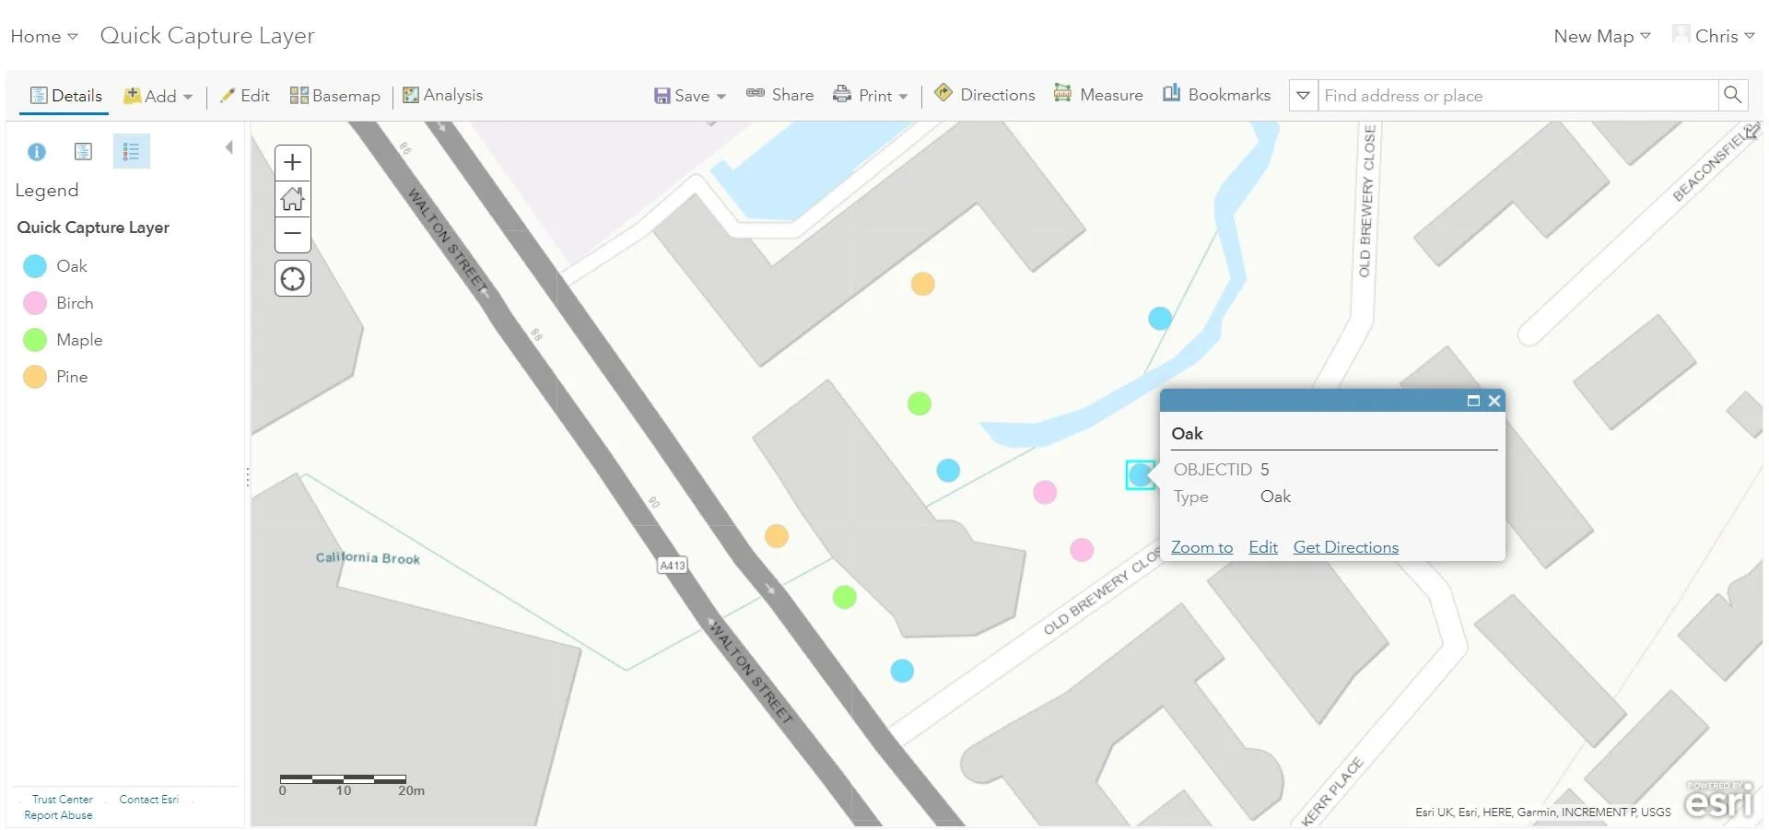Open the Report Abuse link
The width and height of the screenshot is (1769, 830).
[58, 815]
